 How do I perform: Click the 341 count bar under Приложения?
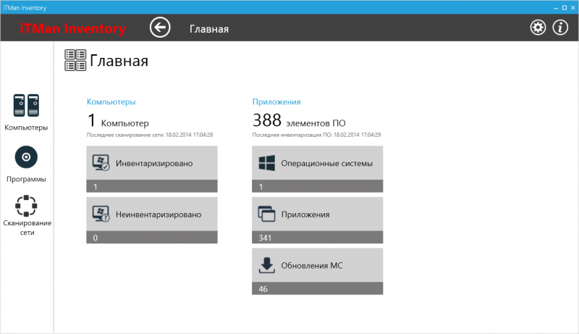coord(318,237)
